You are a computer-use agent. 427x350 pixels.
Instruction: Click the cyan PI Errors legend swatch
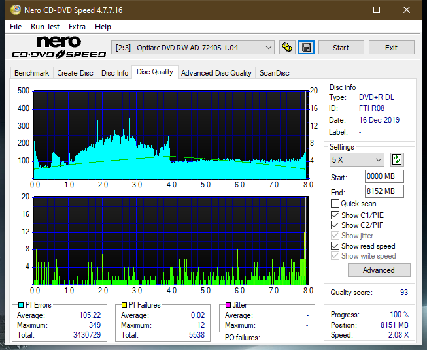click(21, 305)
